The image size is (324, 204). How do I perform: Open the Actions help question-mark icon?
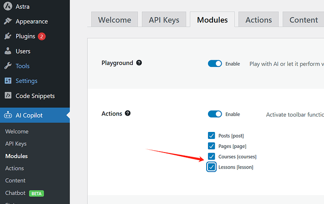pos(128,113)
